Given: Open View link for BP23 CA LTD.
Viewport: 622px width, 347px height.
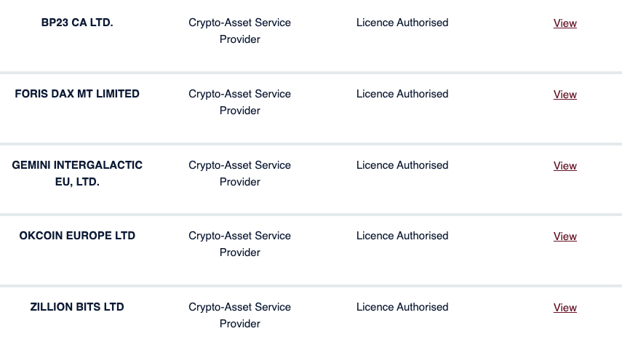Looking at the screenshot, I should tap(565, 23).
